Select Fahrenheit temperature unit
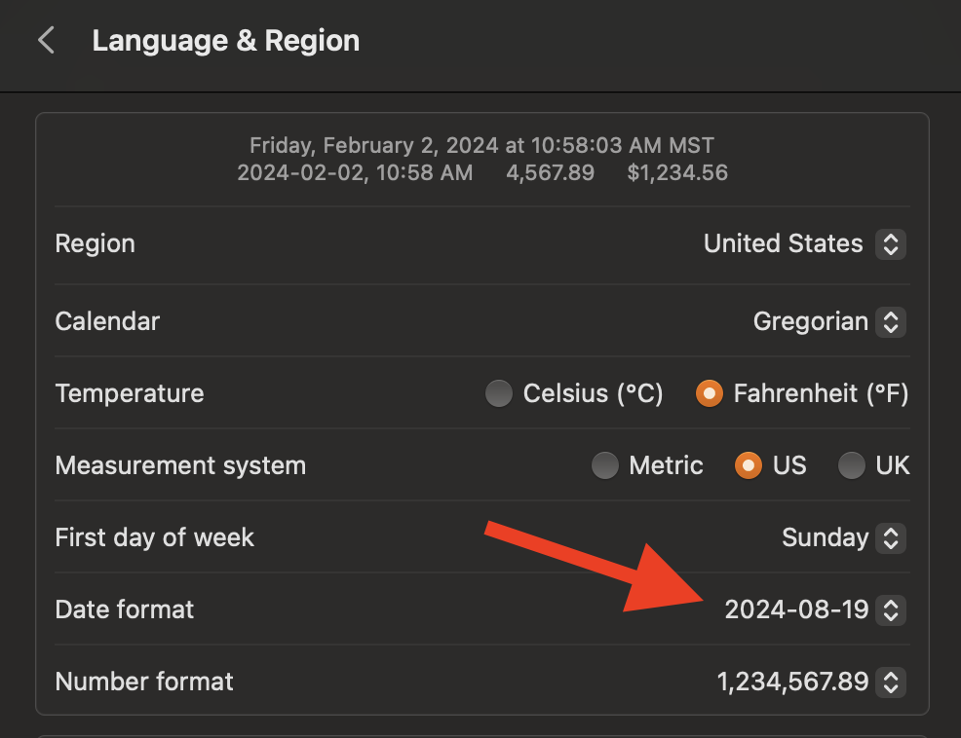This screenshot has width=961, height=738. tap(710, 394)
